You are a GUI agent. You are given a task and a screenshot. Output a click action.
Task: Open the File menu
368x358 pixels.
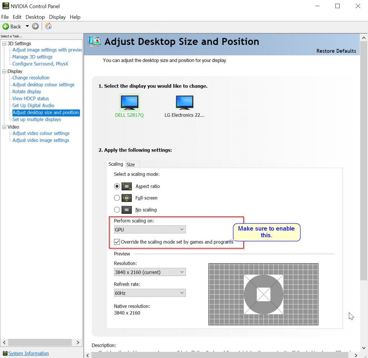pos(5,17)
